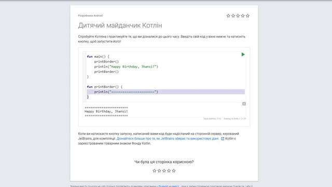332x187 pixels.
Task: Click the 'Happy Birthday, Jhansi!' output line
Action: [106, 111]
